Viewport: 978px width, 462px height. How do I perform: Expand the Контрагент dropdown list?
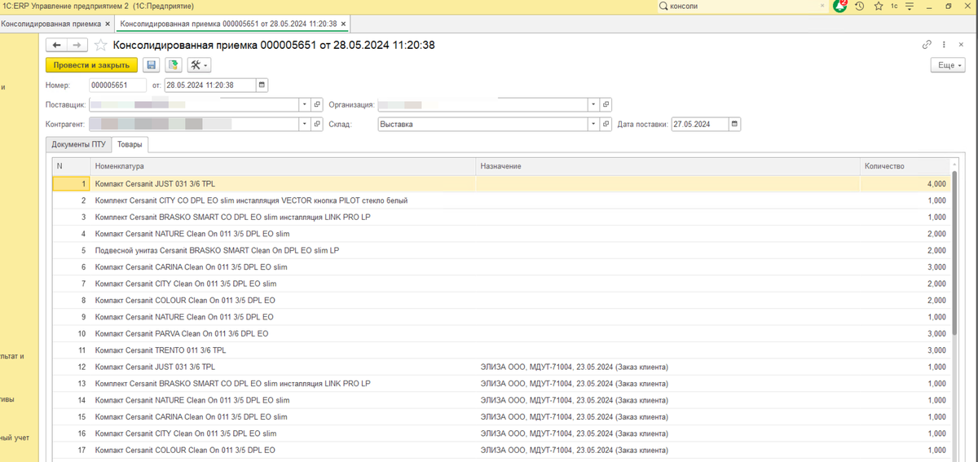click(306, 125)
